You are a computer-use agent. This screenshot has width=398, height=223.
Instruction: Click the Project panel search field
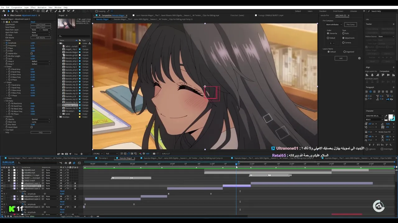pyautogui.click(x=75, y=36)
